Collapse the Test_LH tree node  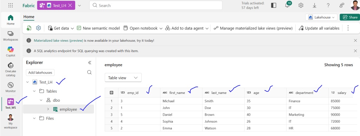[27, 82]
